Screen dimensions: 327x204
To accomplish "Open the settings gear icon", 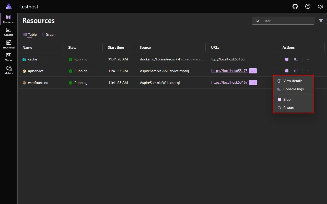I will [x=320, y=6].
